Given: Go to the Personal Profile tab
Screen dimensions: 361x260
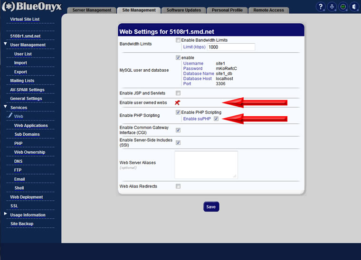Looking at the screenshot, I should point(227,10).
